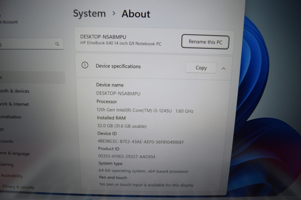Open Personalisation settings
The height and width of the screenshot is (200, 301).
(11, 117)
